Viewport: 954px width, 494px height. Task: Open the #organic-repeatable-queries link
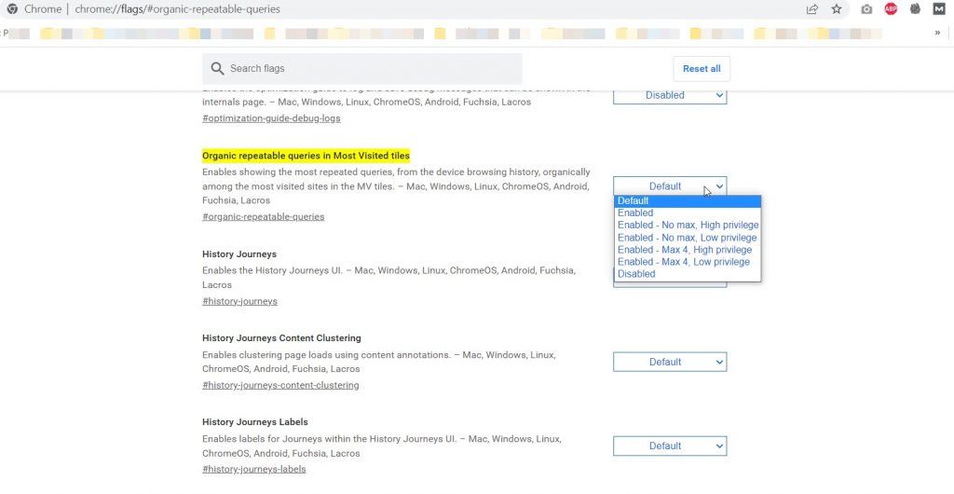264,216
